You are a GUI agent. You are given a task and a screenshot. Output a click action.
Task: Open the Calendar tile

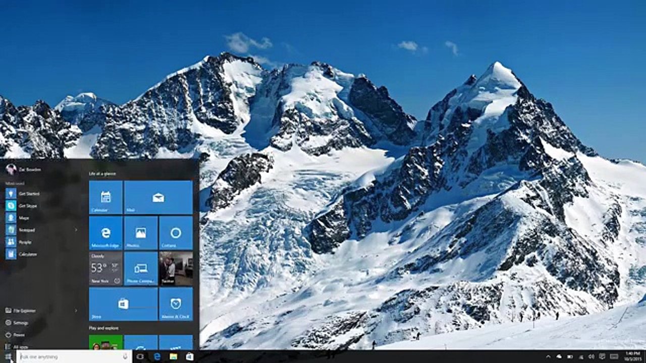coord(106,198)
